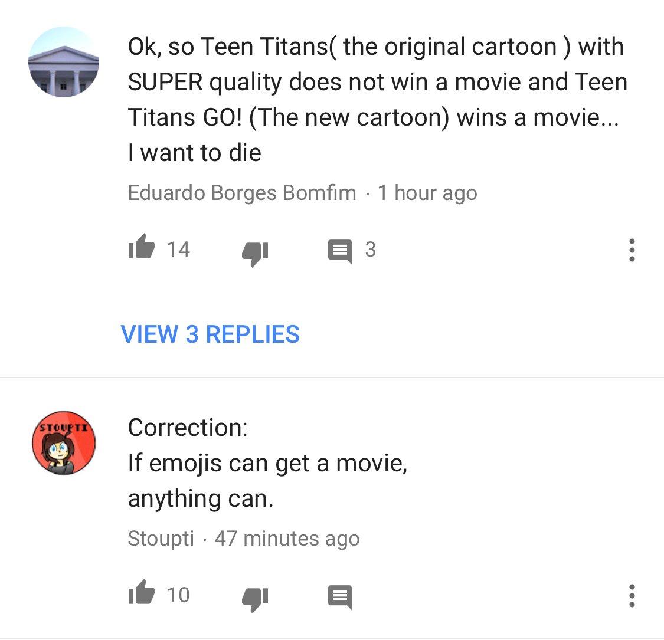This screenshot has height=640, width=664.
Task: Click the 3 replies count number
Action: pyautogui.click(x=371, y=250)
